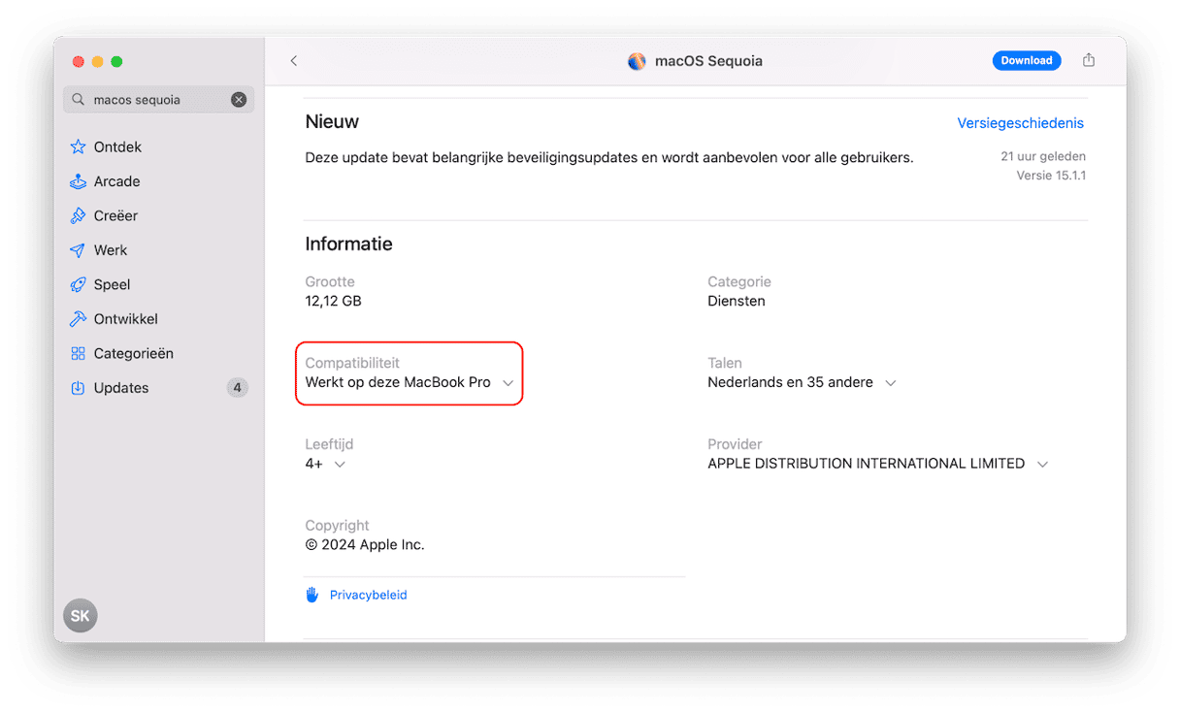Click the privacy hand icon
Screen dimensions: 1180x713
pos(312,595)
